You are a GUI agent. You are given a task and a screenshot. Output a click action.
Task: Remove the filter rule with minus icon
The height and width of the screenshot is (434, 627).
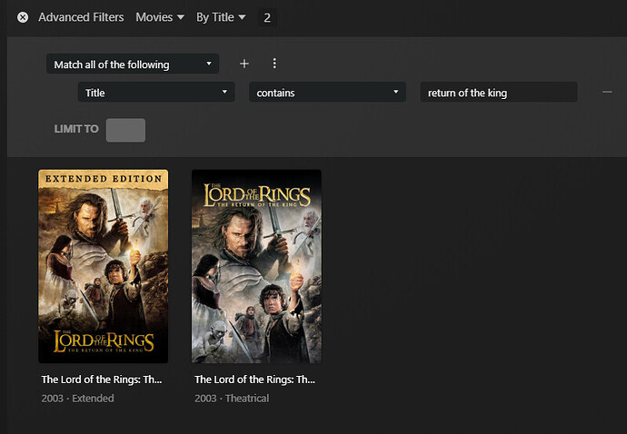coord(607,92)
